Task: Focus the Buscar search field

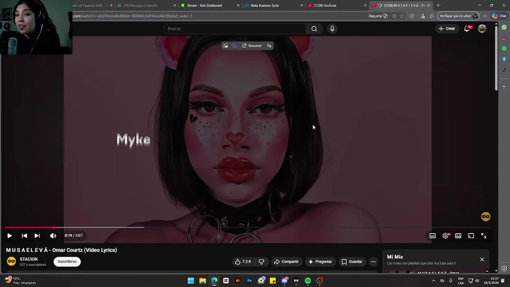Action: point(235,29)
